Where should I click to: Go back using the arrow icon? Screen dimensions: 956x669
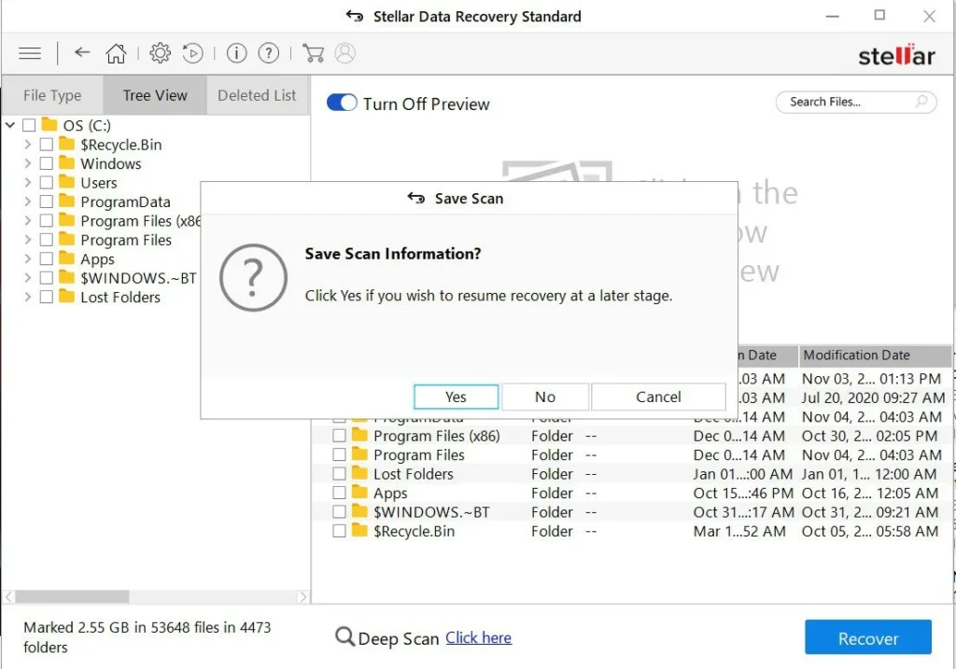pos(82,53)
